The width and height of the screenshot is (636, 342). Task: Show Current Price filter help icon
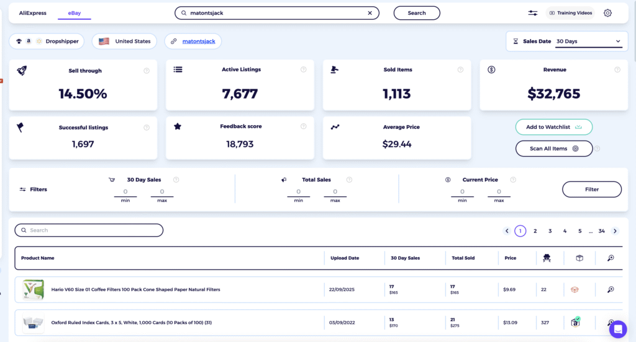[x=513, y=180]
